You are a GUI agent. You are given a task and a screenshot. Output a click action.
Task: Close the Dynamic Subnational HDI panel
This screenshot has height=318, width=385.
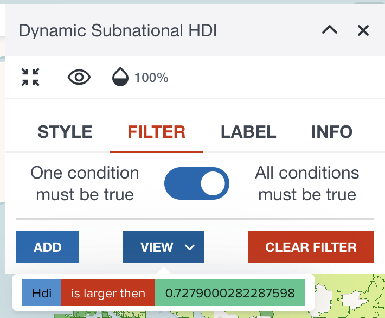[x=363, y=30]
